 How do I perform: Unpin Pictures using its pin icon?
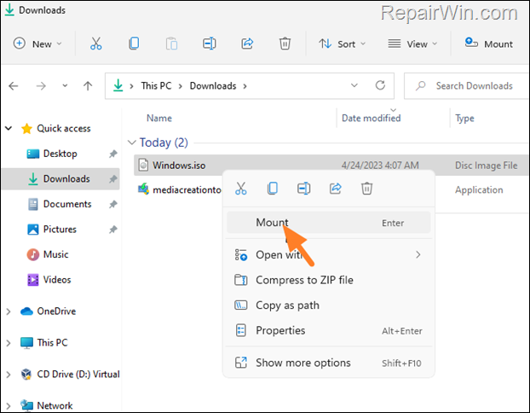112,230
